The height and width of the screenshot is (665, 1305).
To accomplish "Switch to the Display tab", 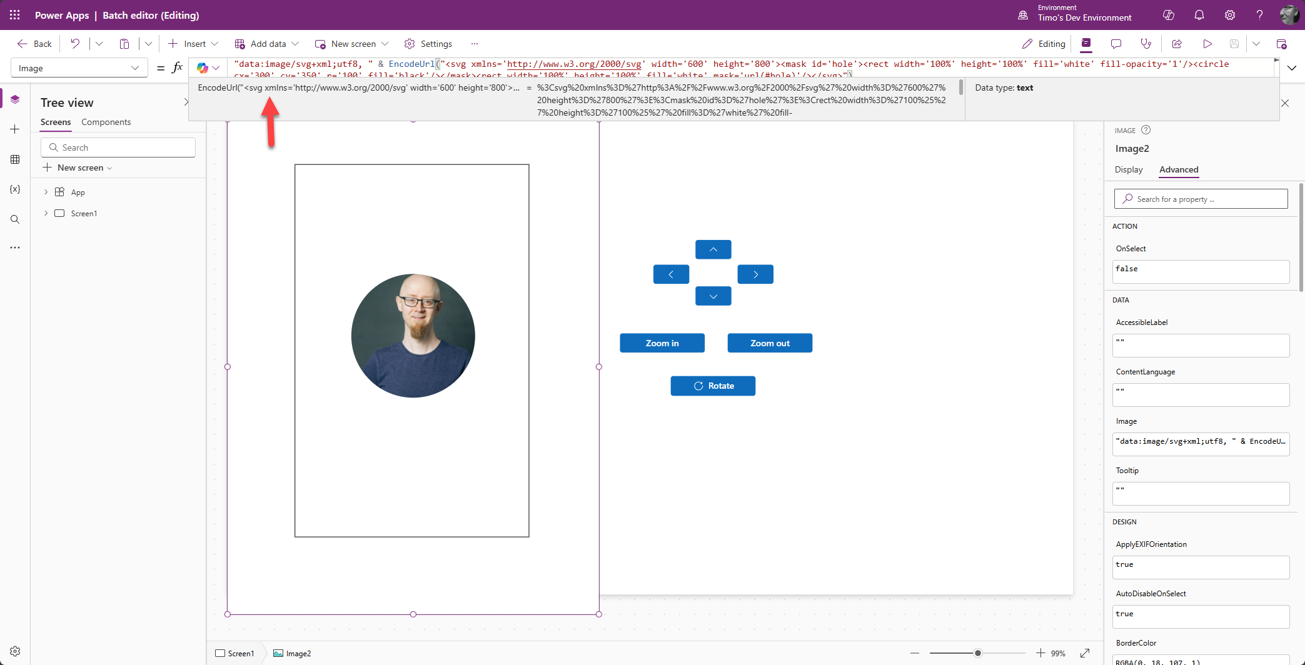I will (x=1128, y=169).
